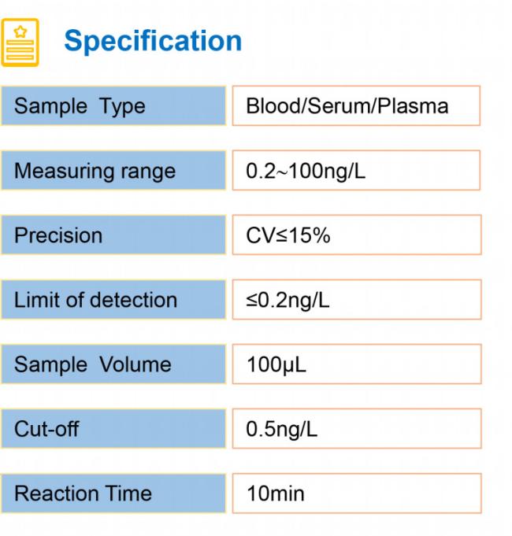Click the 10min value box
Viewport: 512px width, 536px height.
click(x=356, y=494)
